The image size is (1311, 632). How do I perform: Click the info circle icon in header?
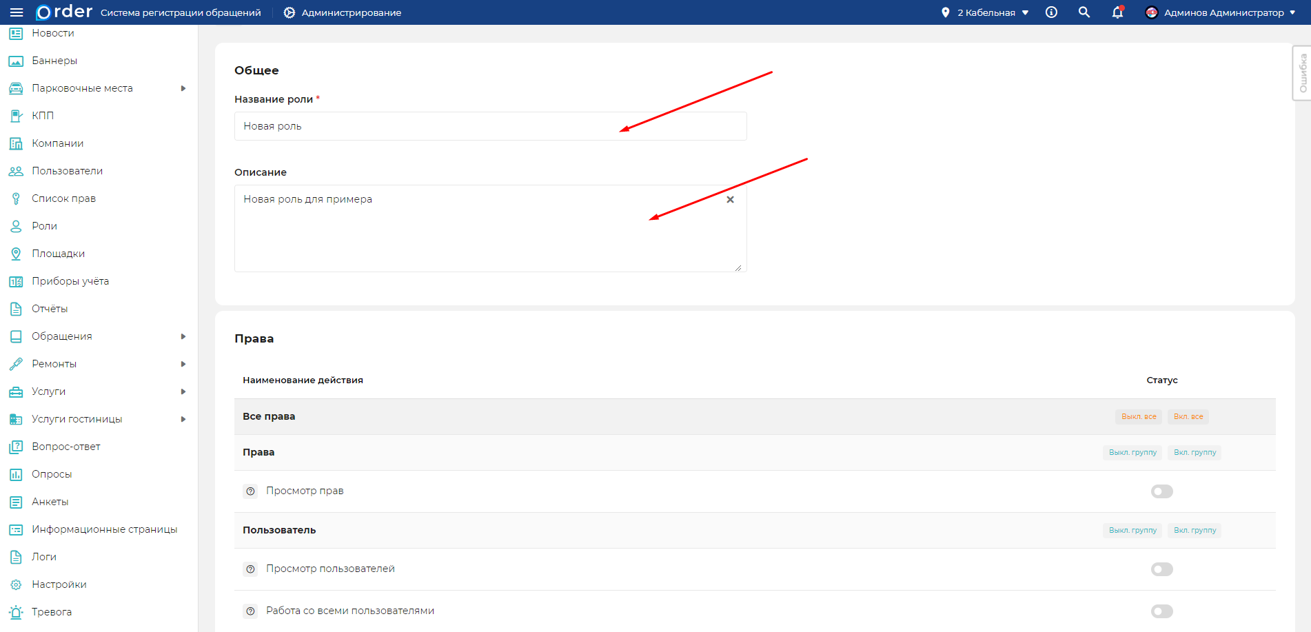[x=1051, y=12]
